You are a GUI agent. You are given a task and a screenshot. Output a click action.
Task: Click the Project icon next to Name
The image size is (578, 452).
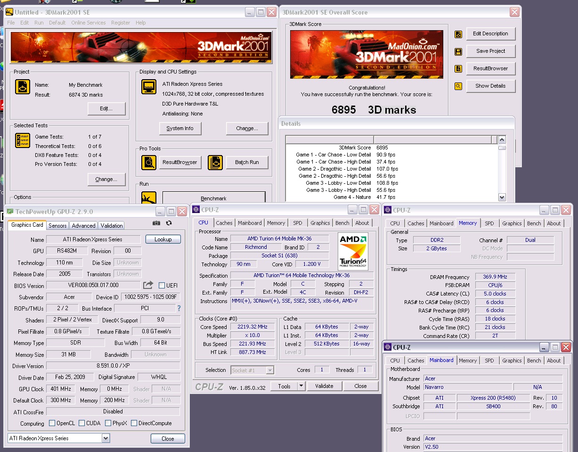(x=23, y=87)
